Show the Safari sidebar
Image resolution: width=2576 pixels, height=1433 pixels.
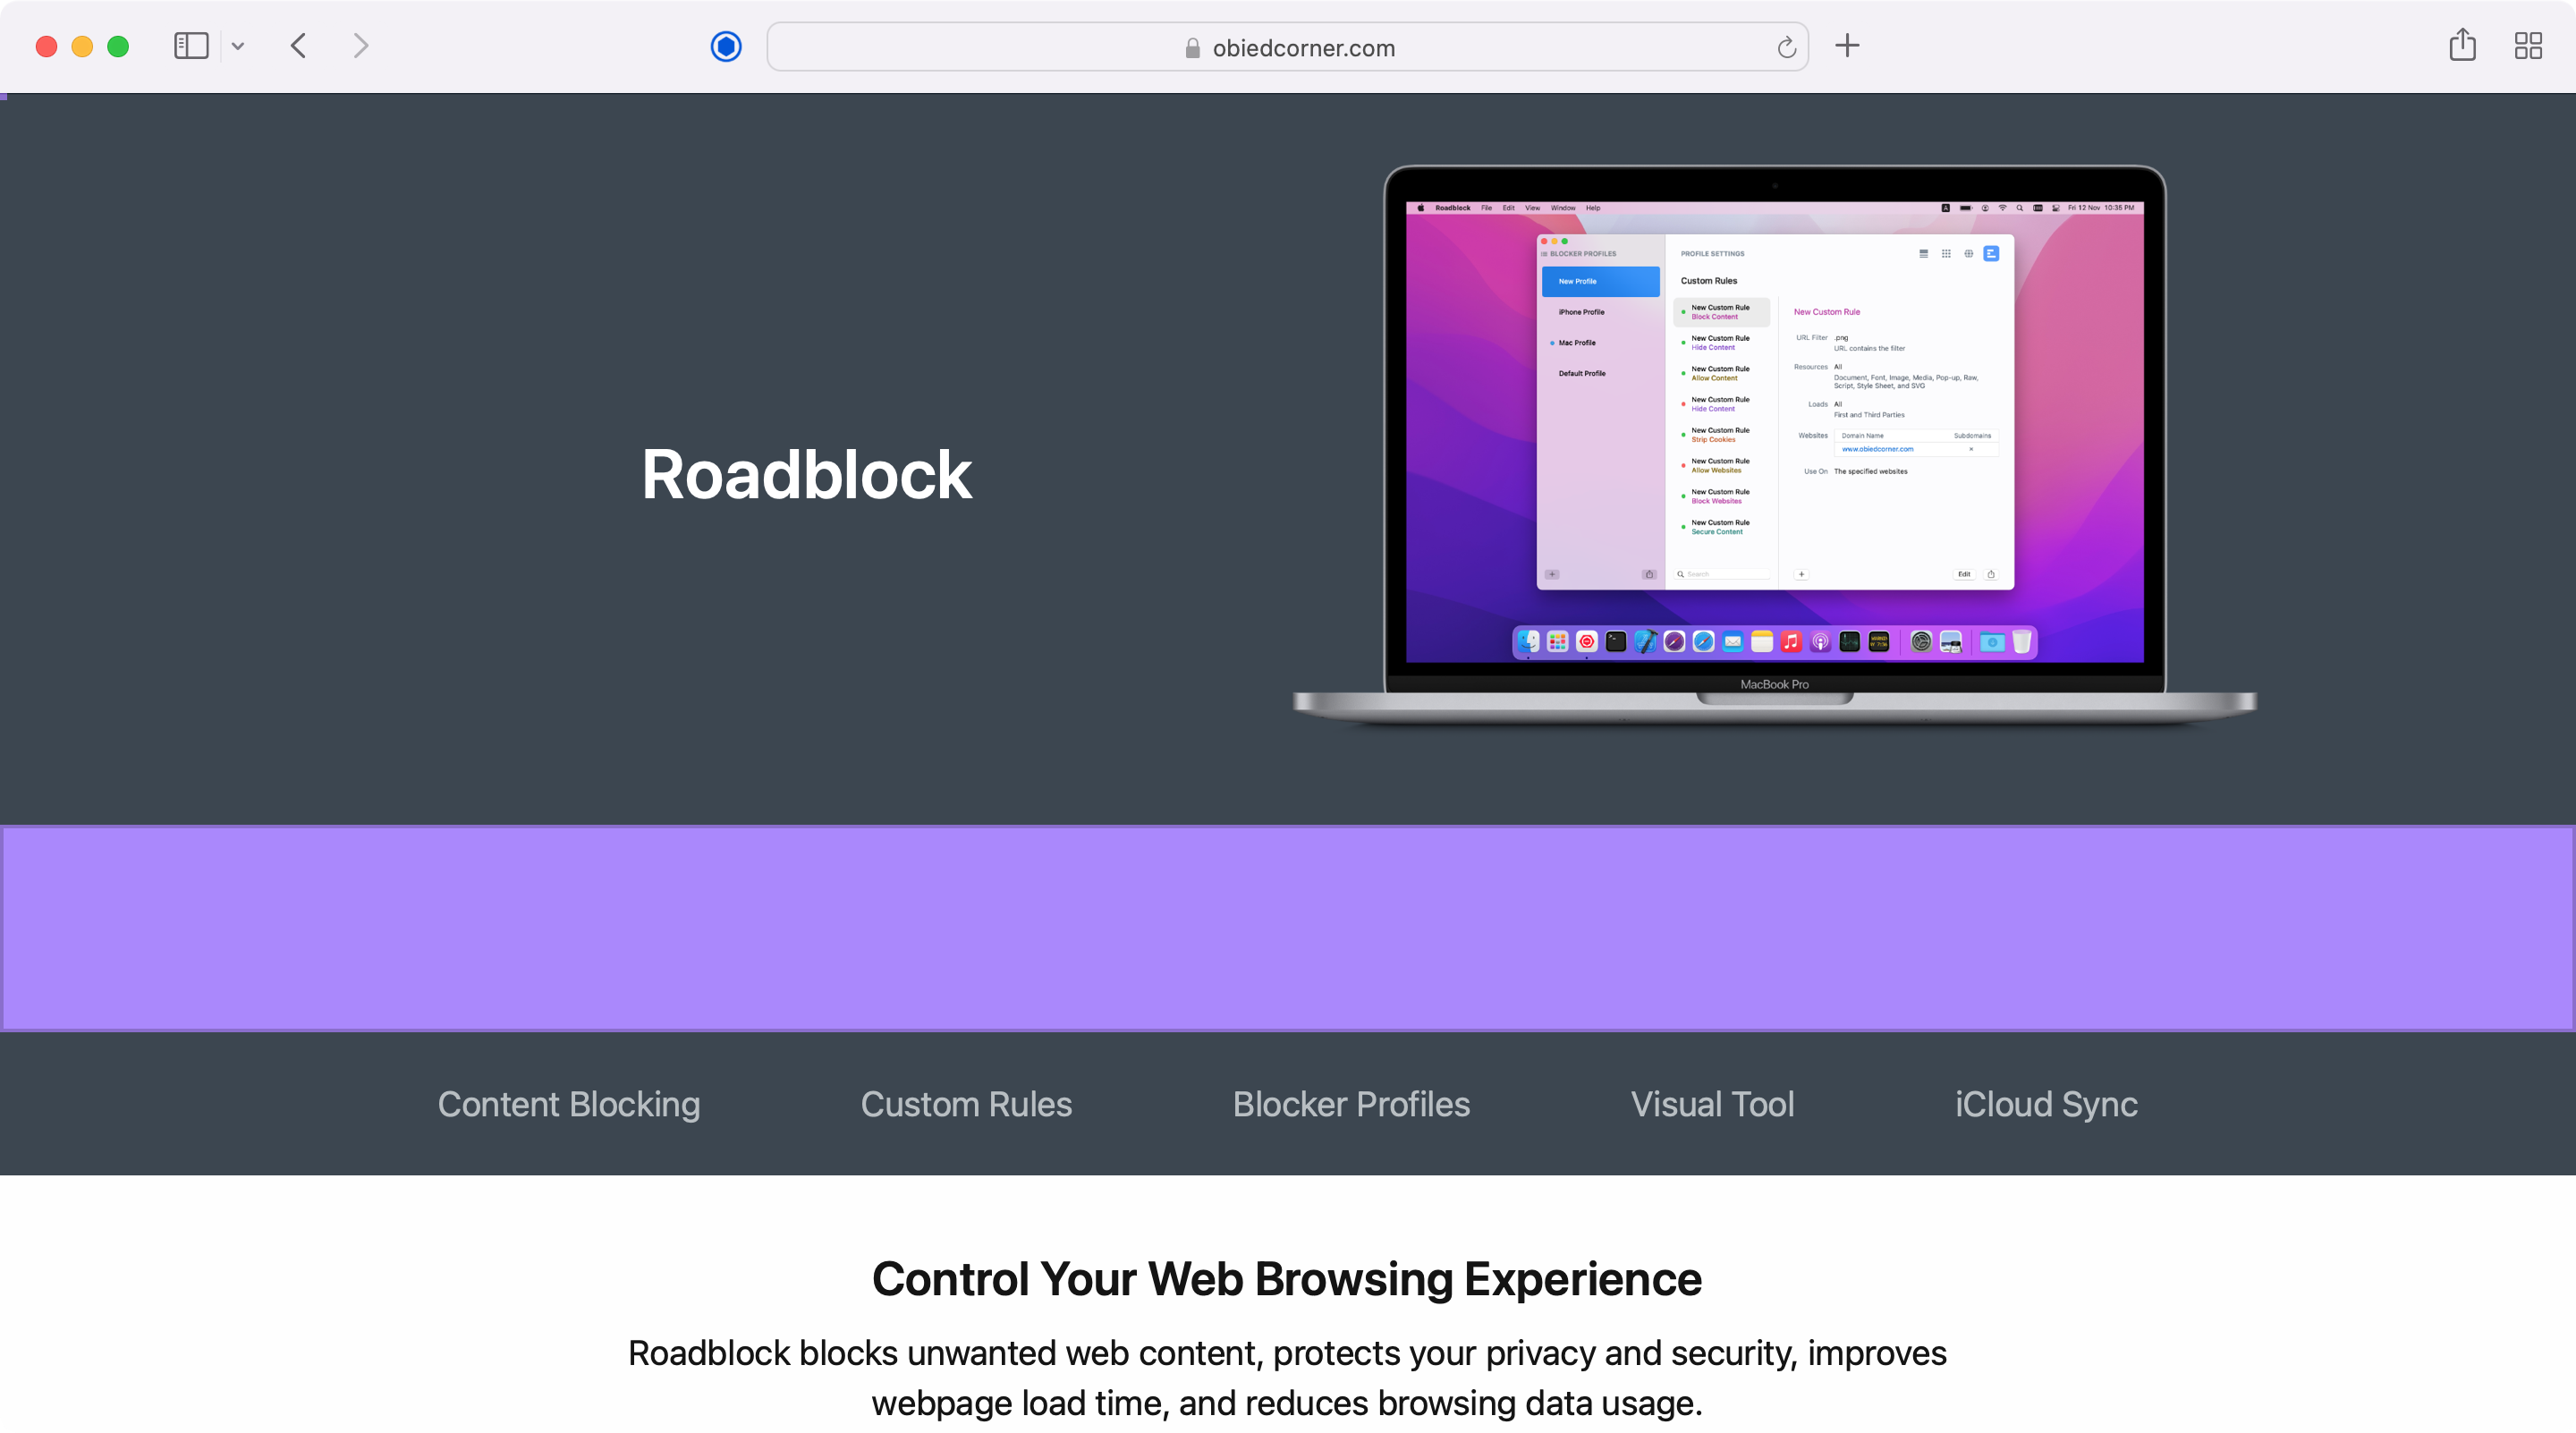pyautogui.click(x=190, y=46)
